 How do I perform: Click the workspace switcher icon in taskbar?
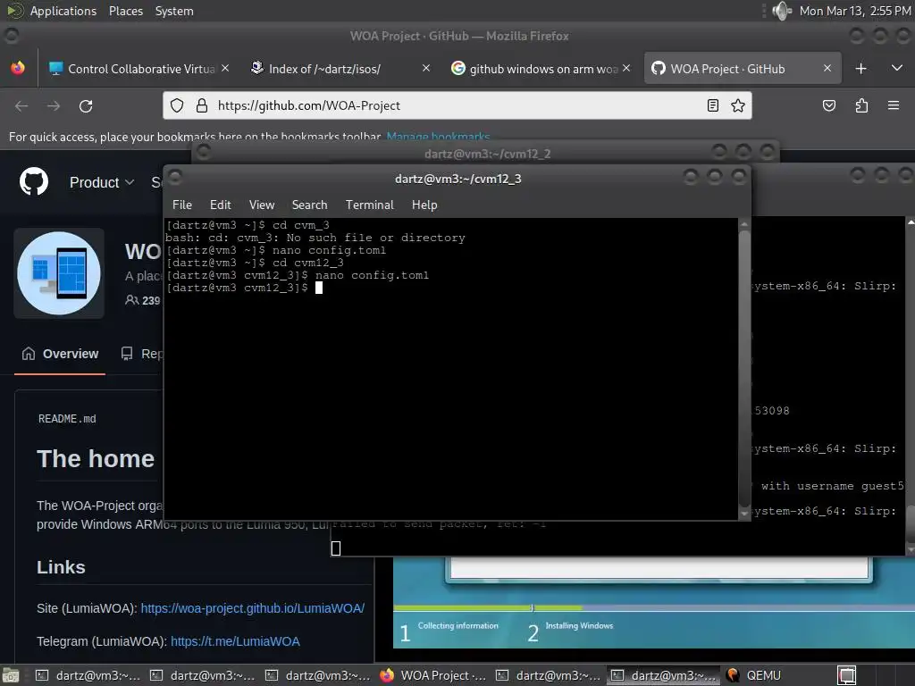point(847,675)
